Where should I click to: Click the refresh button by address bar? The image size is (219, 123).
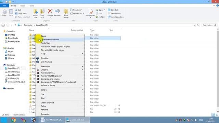[198, 25]
